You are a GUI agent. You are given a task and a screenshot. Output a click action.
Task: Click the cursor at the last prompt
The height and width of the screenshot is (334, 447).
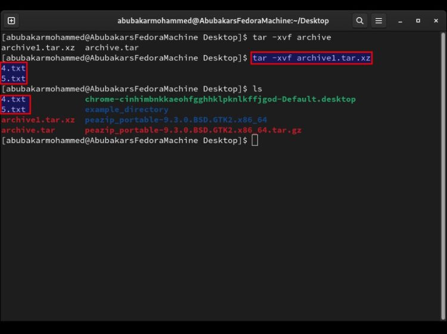click(255, 140)
